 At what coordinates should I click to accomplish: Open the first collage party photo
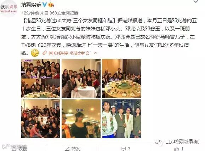[41, 79]
